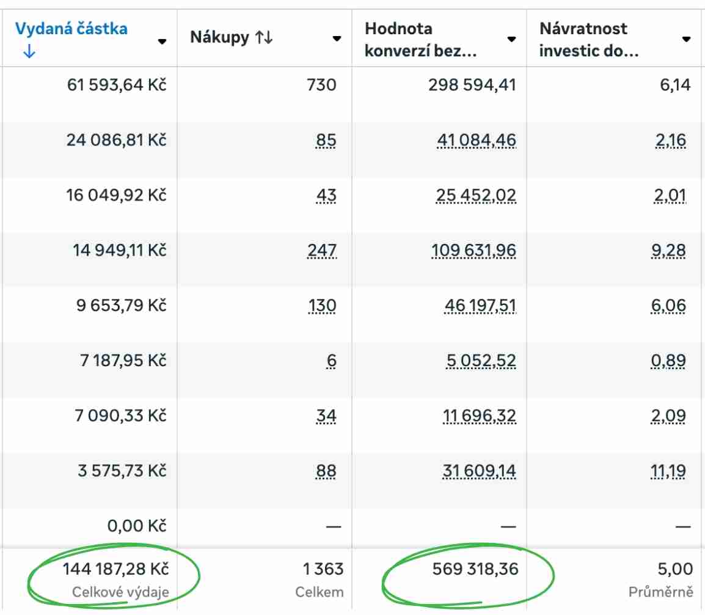705x615 pixels.
Task: Click the blue descending sort arrow under Vydaná částka
Action: point(29,51)
